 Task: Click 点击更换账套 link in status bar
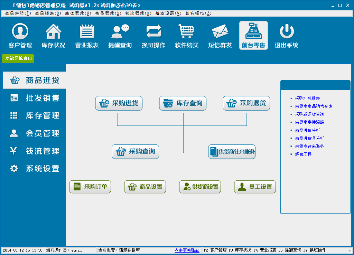(x=187, y=250)
